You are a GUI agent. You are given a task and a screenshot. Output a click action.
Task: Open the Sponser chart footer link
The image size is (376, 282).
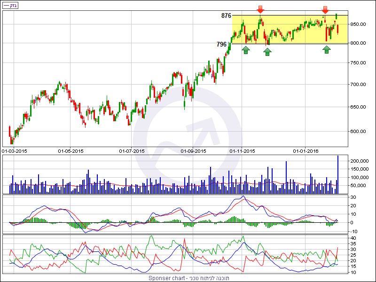[189, 278]
